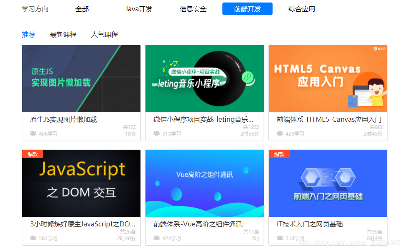Click the HTML5 Canvas 应用入门 thumbnail image

tap(328, 78)
